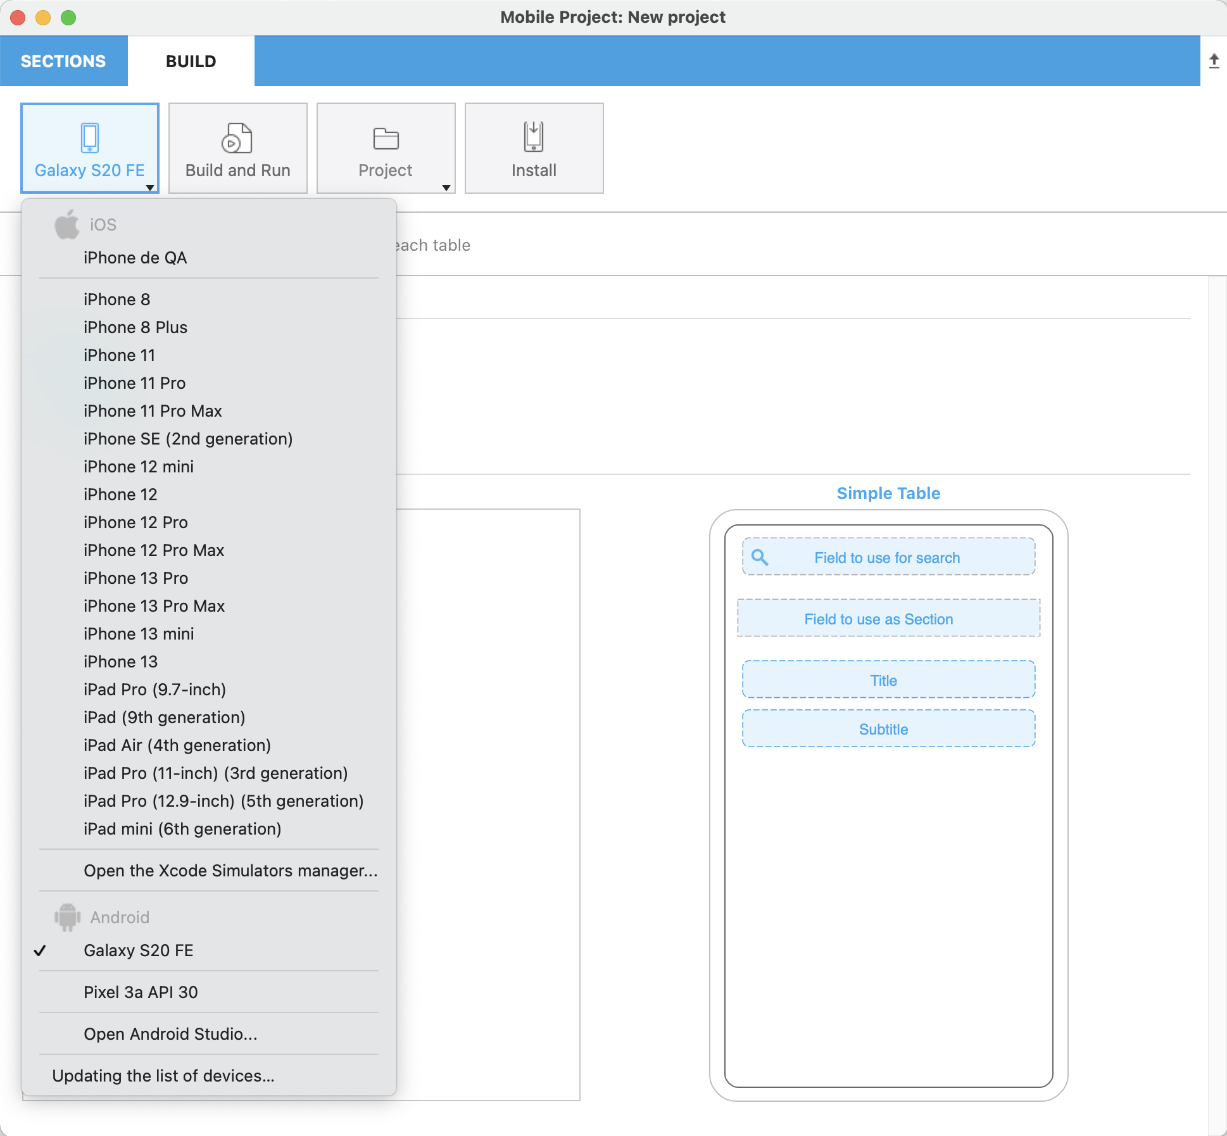Click the Install device icon
The width and height of the screenshot is (1227, 1136).
coord(534,137)
